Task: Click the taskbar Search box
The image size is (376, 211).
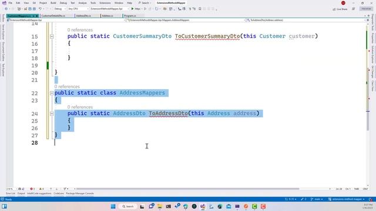Action: coord(128,206)
